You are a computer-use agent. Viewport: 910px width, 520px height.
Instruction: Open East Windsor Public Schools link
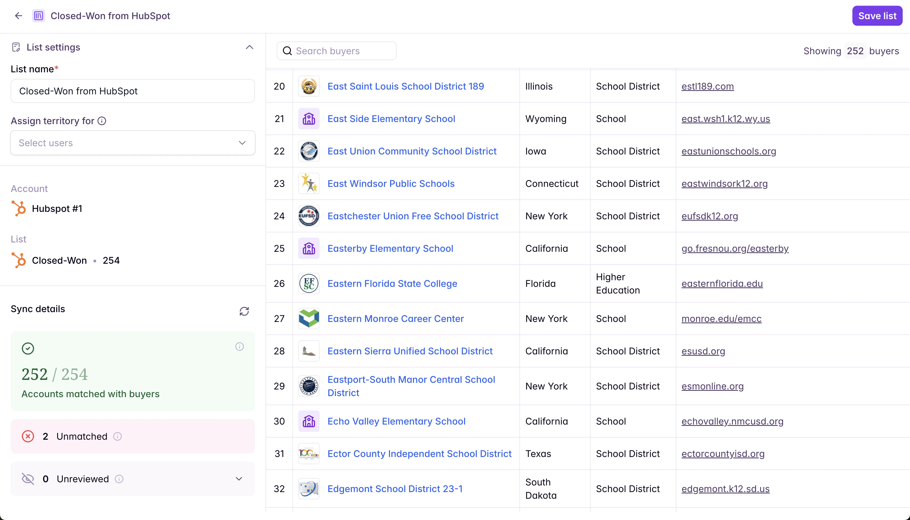391,184
